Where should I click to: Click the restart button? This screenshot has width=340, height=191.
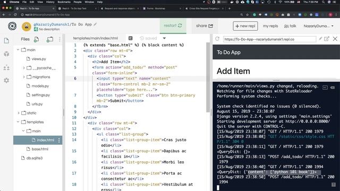point(173,26)
